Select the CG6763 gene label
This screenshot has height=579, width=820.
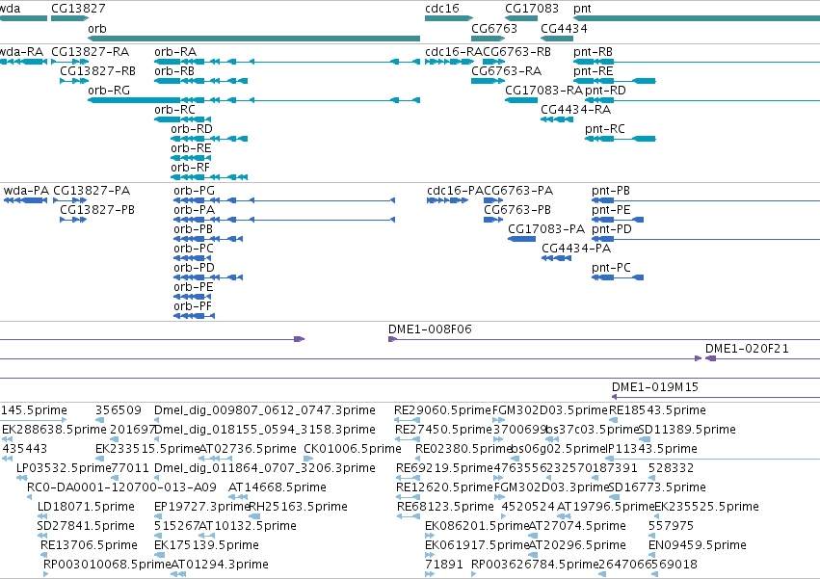click(494, 28)
